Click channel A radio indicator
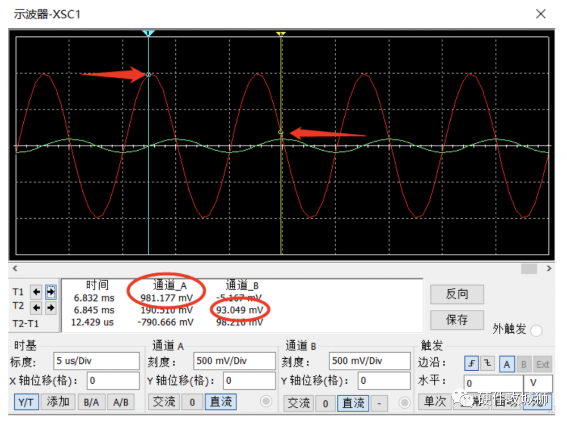Image resolution: width=567 pixels, height=424 pixels. click(266, 401)
